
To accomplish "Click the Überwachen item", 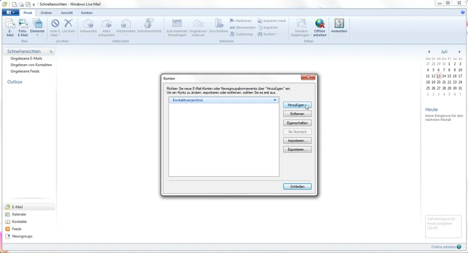I will [x=243, y=28].
